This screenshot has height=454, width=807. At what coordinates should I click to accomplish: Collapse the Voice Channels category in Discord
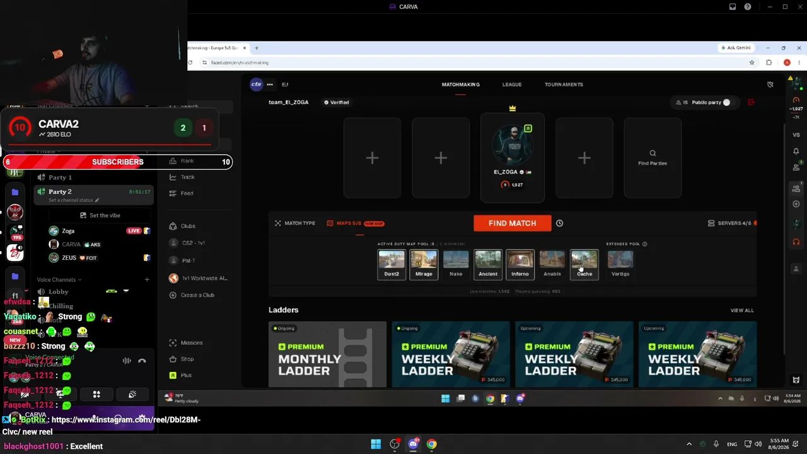(x=59, y=280)
